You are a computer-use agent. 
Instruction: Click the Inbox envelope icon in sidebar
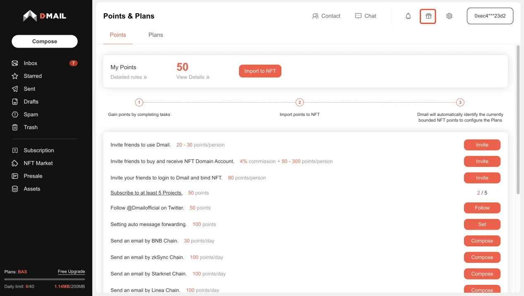point(15,63)
